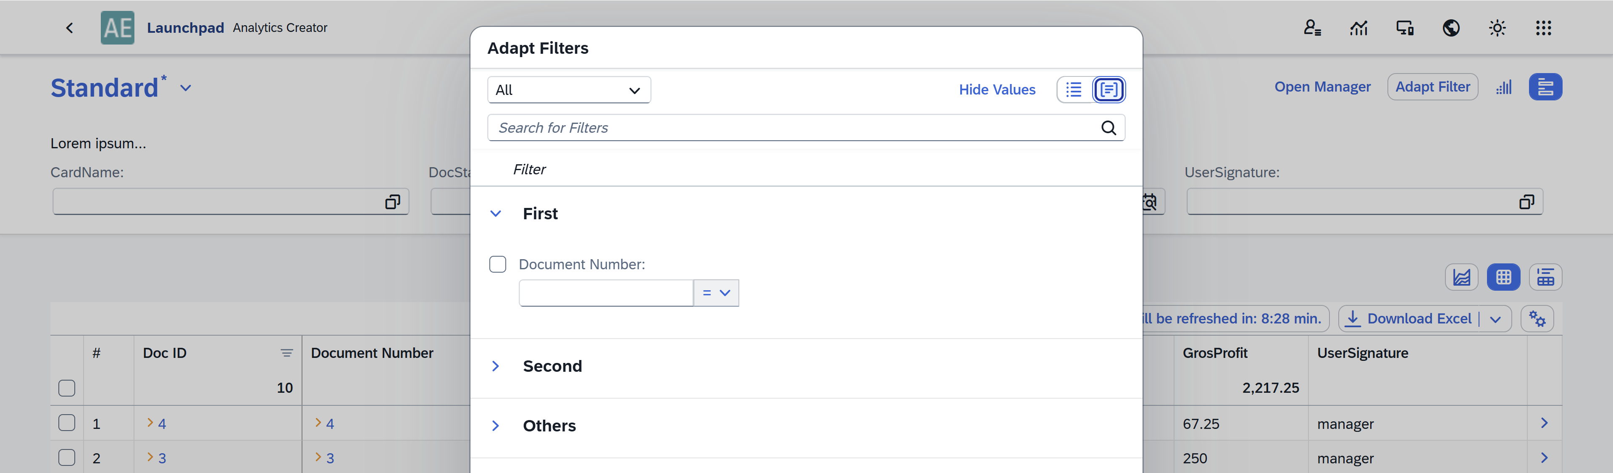This screenshot has height=473, width=1613.
Task: Open the All filter group dropdown
Action: tap(569, 89)
